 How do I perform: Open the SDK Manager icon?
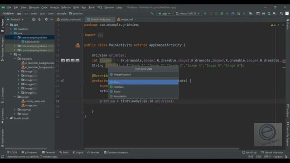click(275, 14)
